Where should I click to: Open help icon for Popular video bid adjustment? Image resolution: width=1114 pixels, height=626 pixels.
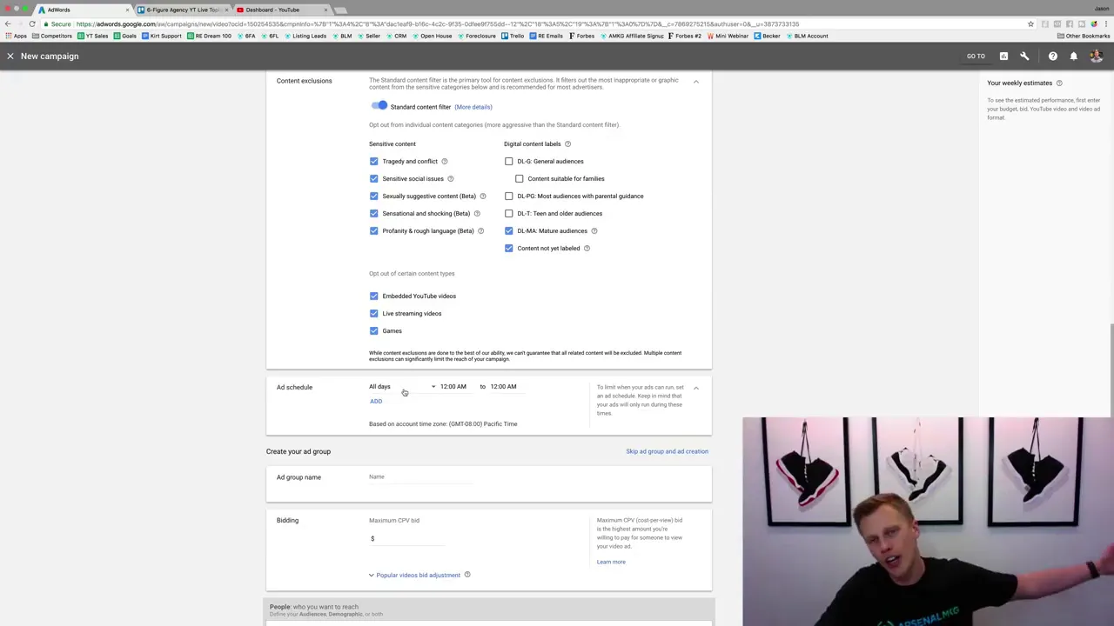coord(467,575)
